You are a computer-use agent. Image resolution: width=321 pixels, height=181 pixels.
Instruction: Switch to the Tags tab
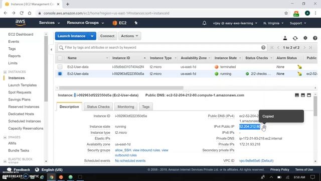(x=146, y=107)
